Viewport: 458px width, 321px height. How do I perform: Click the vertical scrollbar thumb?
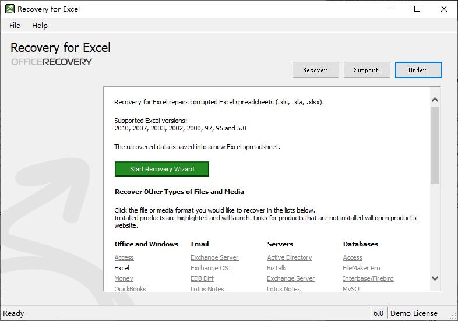(x=435, y=146)
